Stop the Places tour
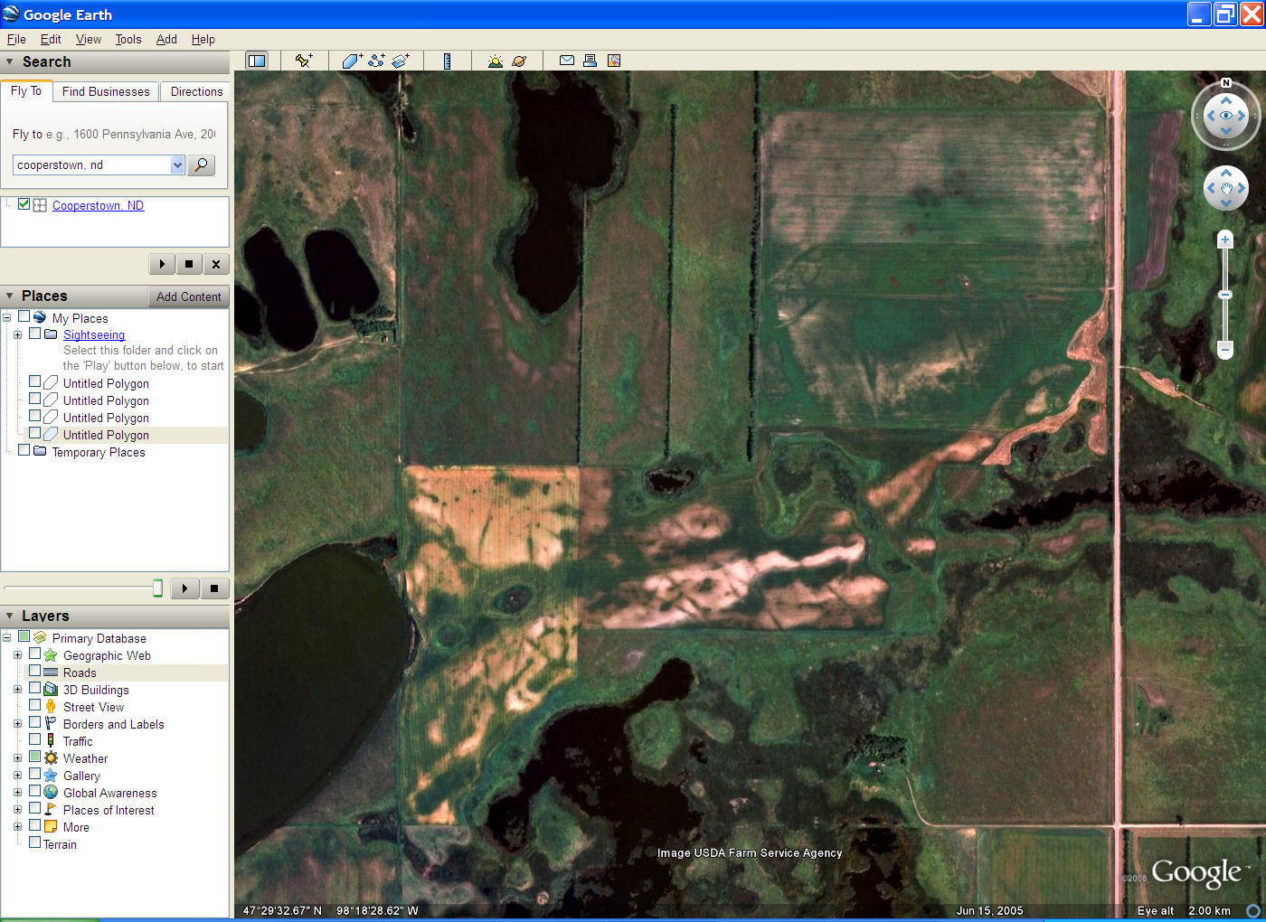This screenshot has width=1266, height=922. pyautogui.click(x=214, y=588)
